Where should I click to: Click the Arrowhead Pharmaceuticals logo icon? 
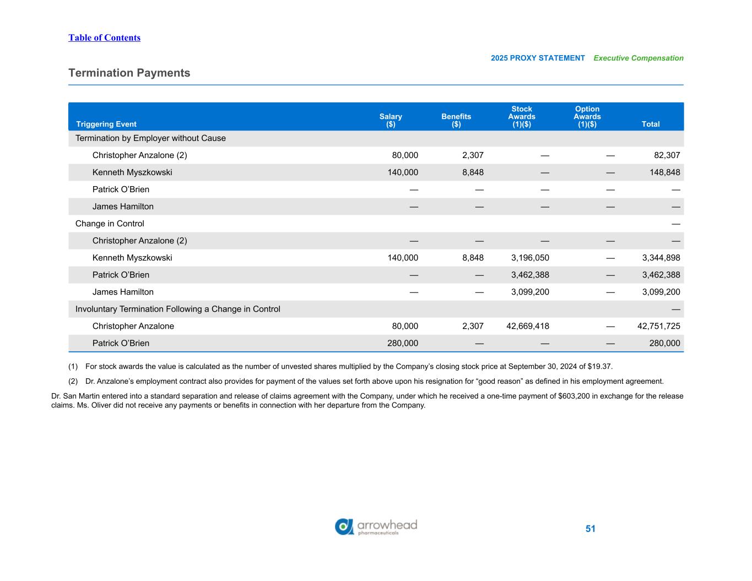[344, 526]
